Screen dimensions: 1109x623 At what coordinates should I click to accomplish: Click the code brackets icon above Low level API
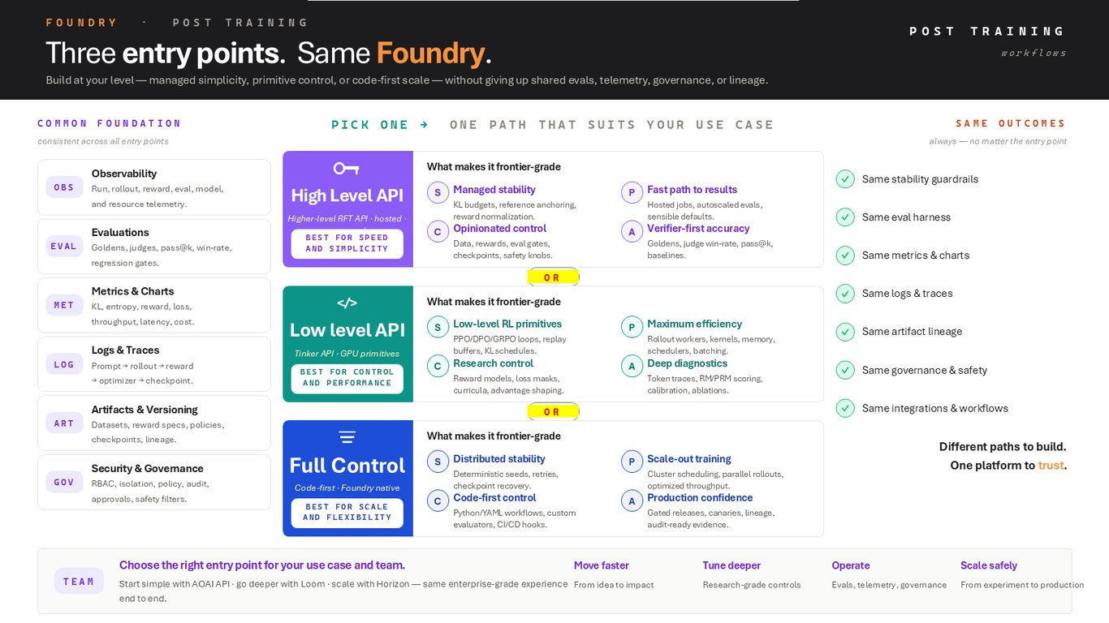347,303
